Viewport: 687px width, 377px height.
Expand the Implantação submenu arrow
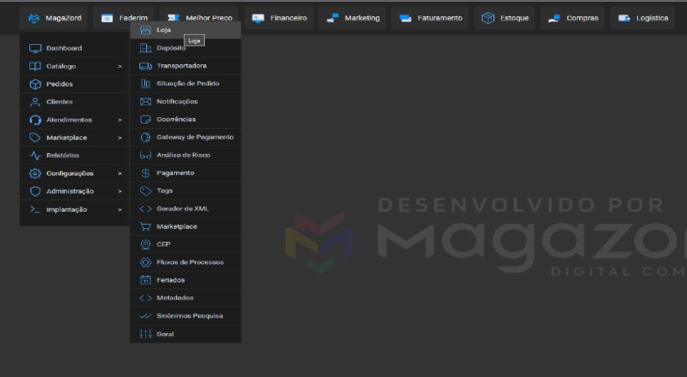[x=120, y=210]
